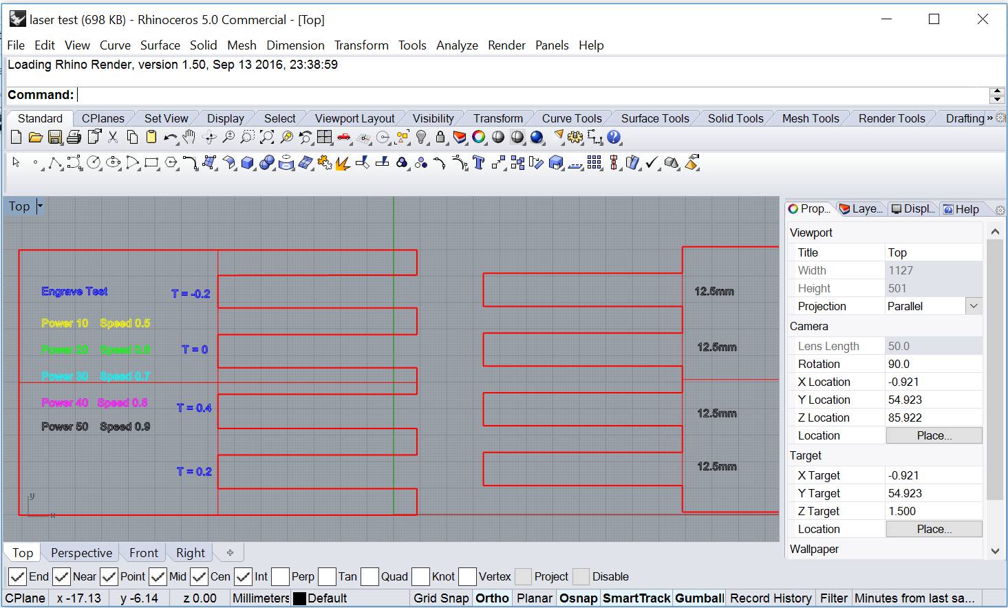Image resolution: width=1008 pixels, height=608 pixels.
Task: Select the blue Box solid tool icon
Action: tap(247, 163)
